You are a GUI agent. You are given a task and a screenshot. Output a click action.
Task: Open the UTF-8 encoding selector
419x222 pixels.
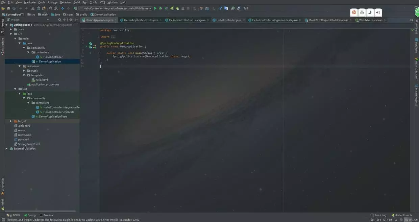point(388,220)
